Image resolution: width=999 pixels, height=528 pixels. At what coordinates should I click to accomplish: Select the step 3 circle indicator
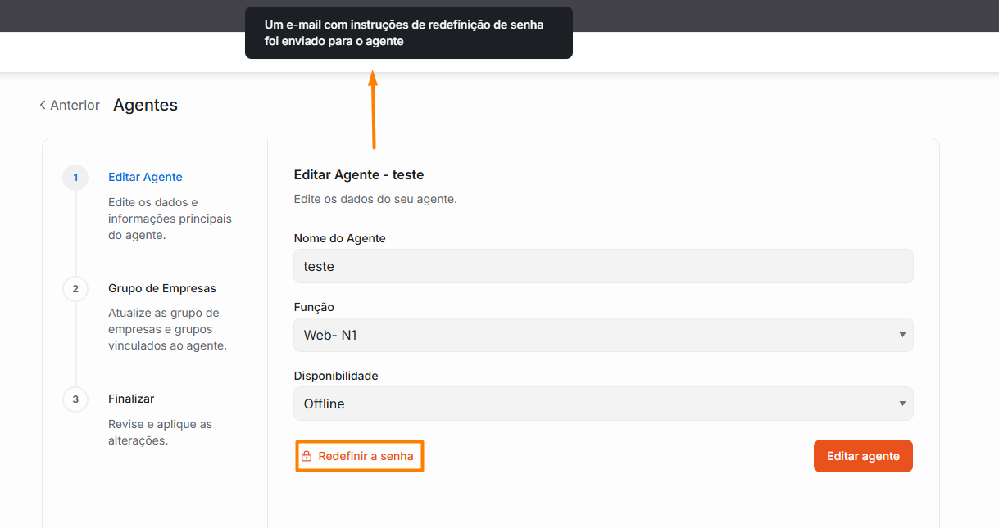coord(75,399)
